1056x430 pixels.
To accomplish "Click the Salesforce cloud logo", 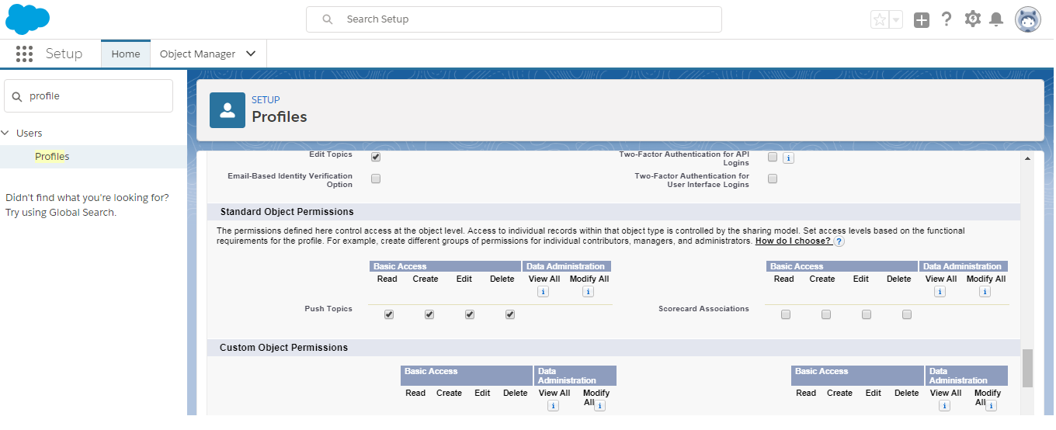I will (27, 19).
